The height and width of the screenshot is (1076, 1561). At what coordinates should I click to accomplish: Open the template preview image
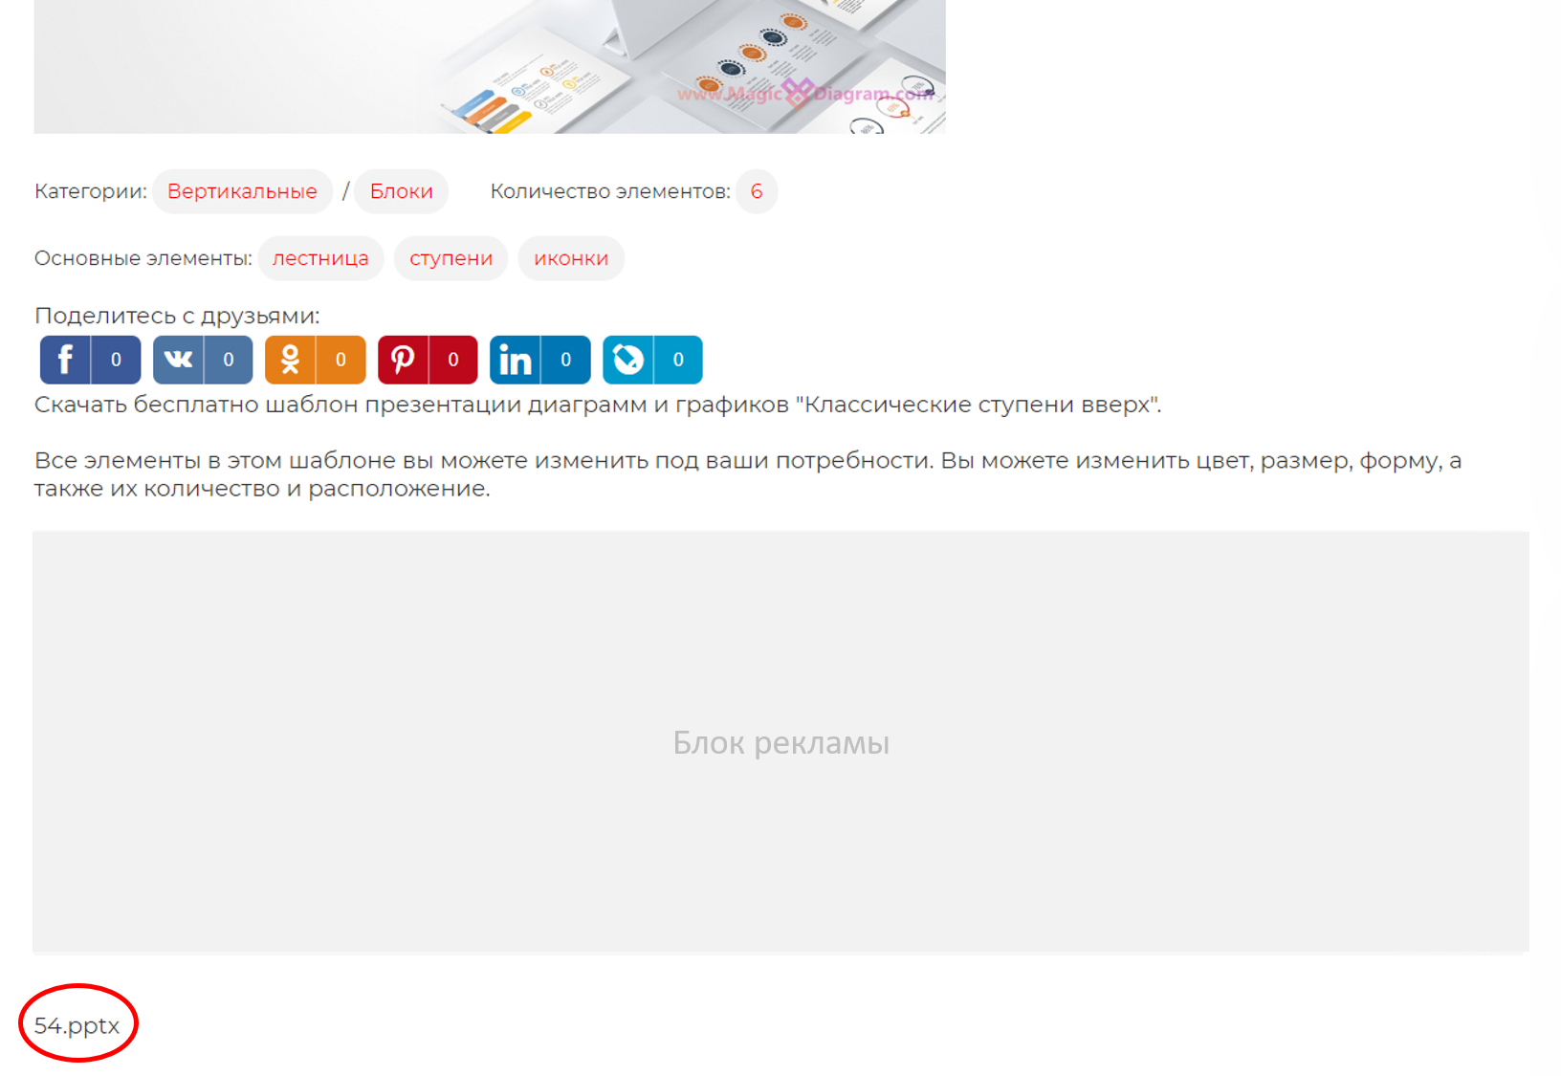[x=489, y=67]
